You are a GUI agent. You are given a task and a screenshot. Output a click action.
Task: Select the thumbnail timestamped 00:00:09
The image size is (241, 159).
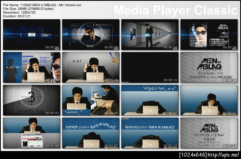click(x=91, y=35)
